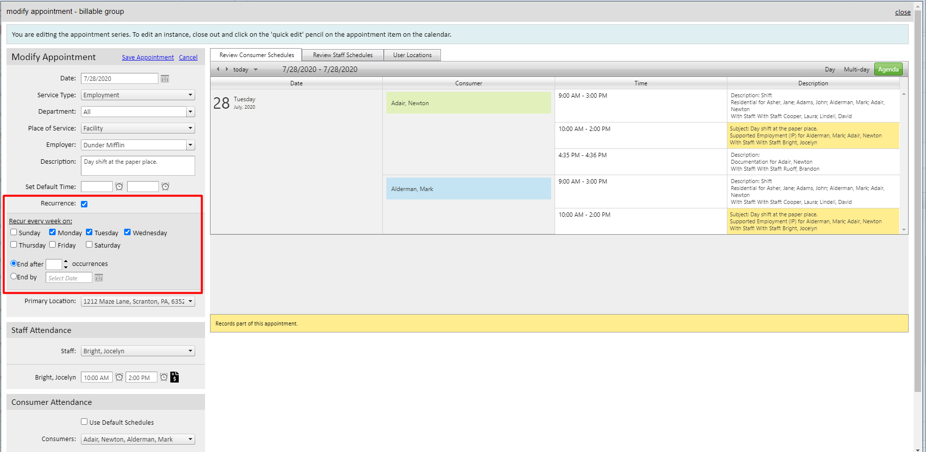Viewport: 926px width, 452px height.
Task: Click the Date input field
Action: 120,78
